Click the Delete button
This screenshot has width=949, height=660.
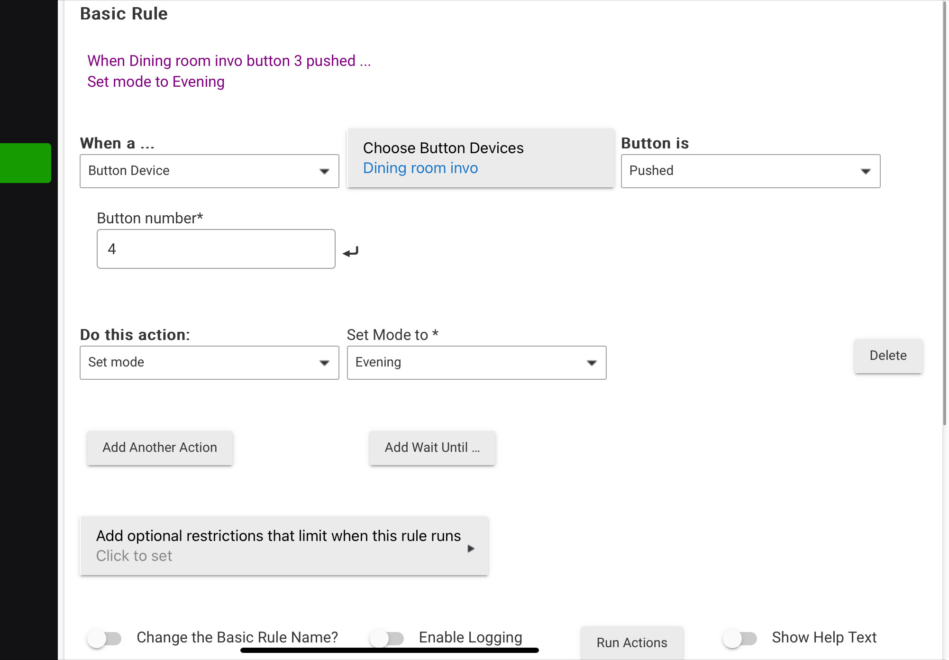pyautogui.click(x=888, y=356)
